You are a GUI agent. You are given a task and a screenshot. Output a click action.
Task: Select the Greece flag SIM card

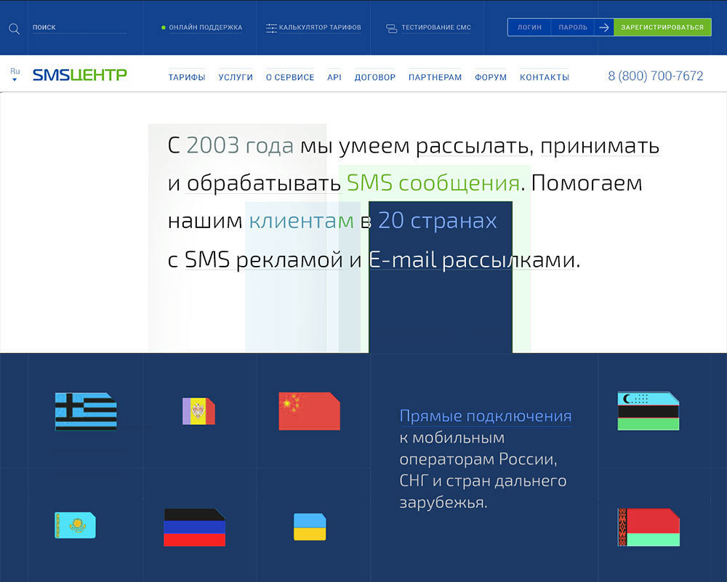pos(86,412)
